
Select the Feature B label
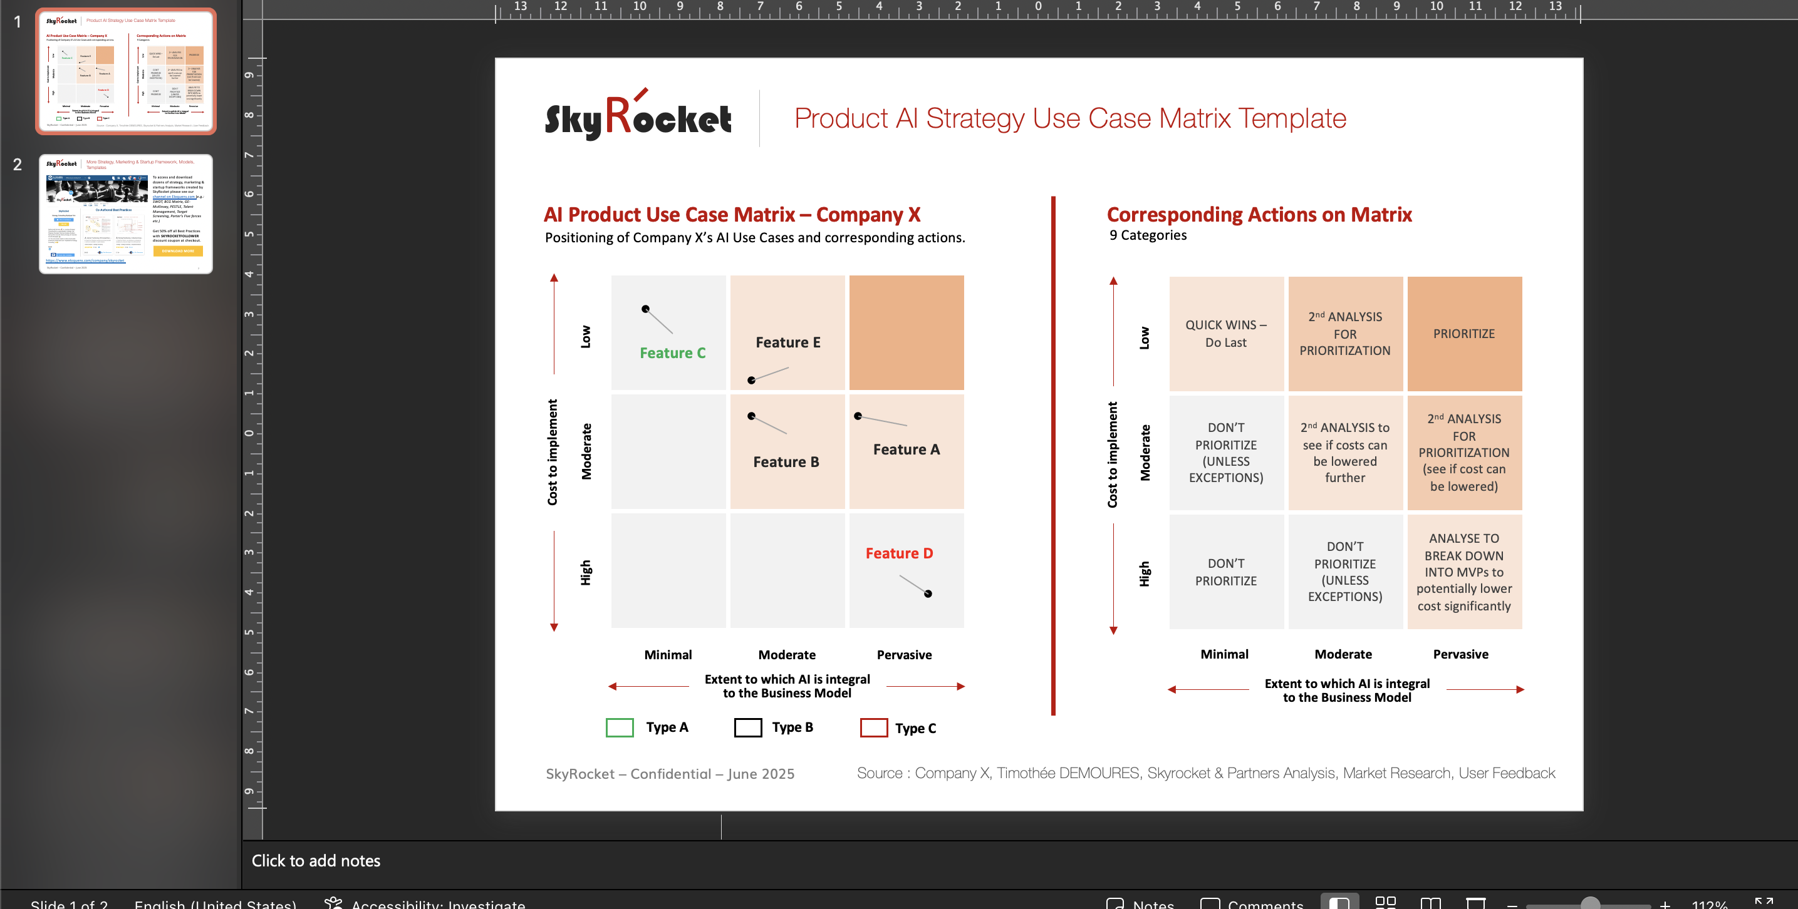[x=786, y=461]
